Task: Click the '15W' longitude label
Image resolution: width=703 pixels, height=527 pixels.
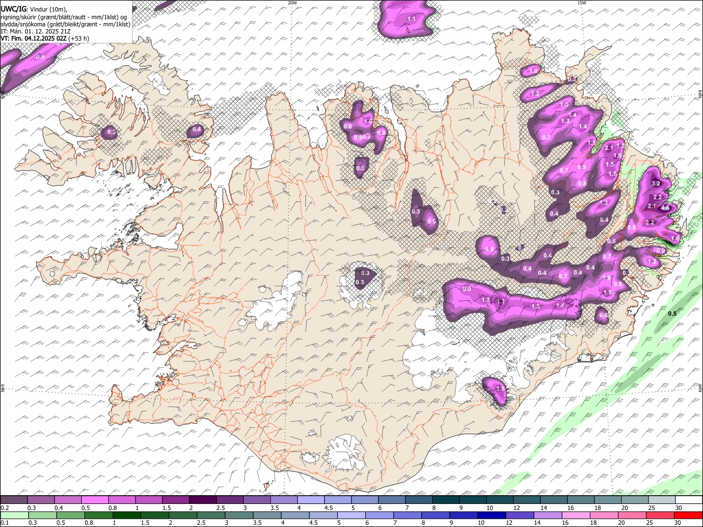Action: coord(582,3)
